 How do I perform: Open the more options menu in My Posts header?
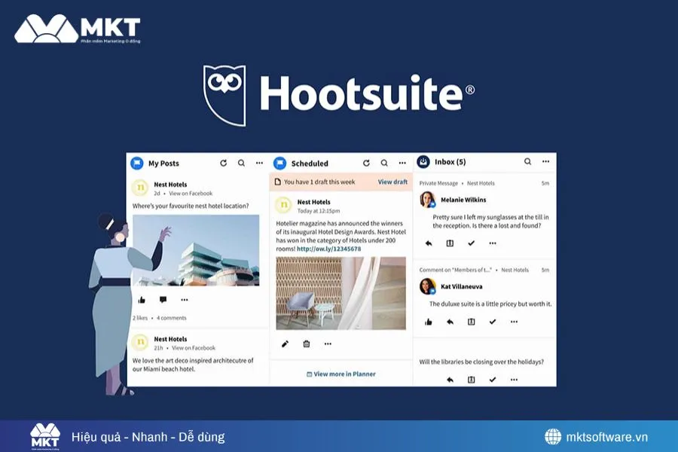(x=259, y=163)
